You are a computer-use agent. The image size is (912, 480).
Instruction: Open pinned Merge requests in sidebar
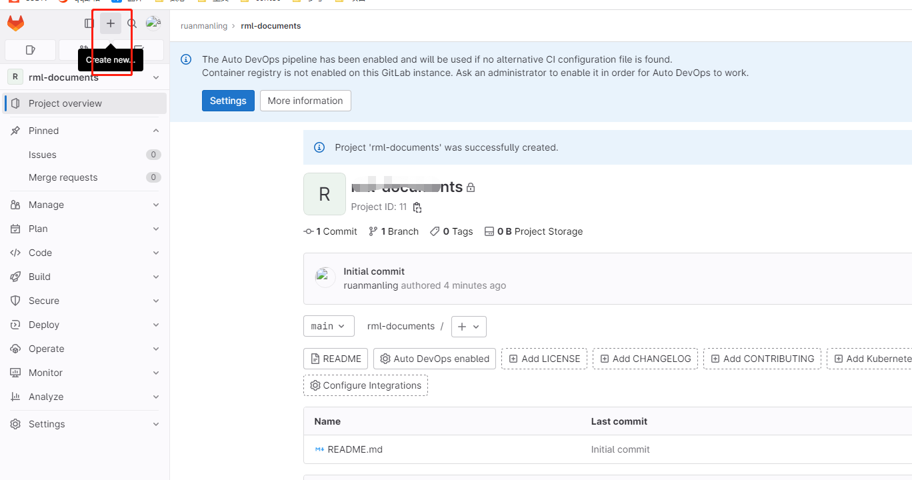(x=85, y=177)
